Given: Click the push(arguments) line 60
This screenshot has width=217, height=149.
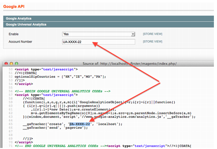Looking at the screenshot, I should coord(62,106).
